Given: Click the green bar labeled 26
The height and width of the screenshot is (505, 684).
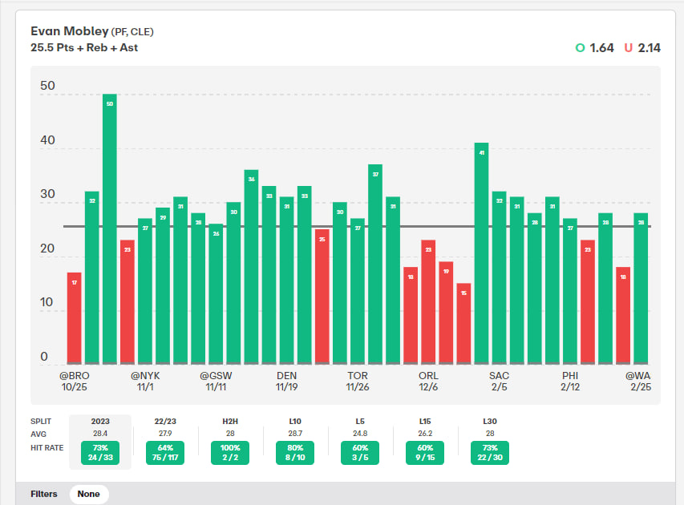Looking at the screenshot, I should 216,294.
